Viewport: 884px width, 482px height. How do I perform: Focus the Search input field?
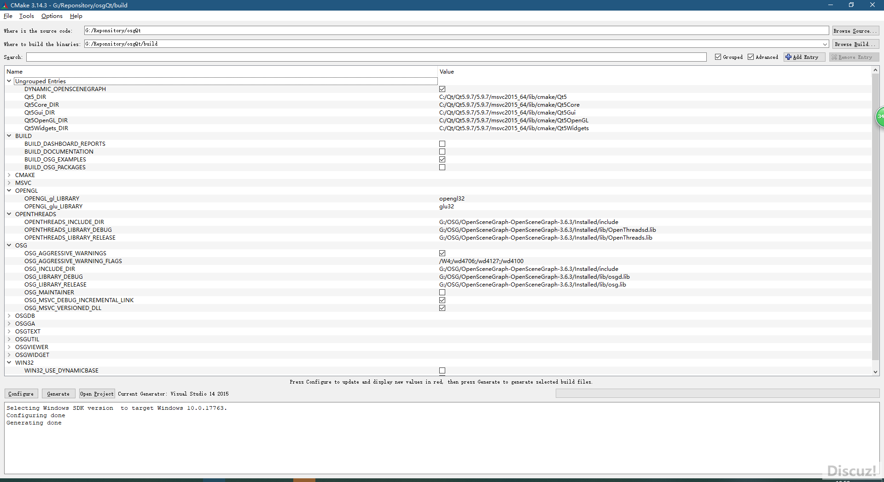click(x=366, y=57)
